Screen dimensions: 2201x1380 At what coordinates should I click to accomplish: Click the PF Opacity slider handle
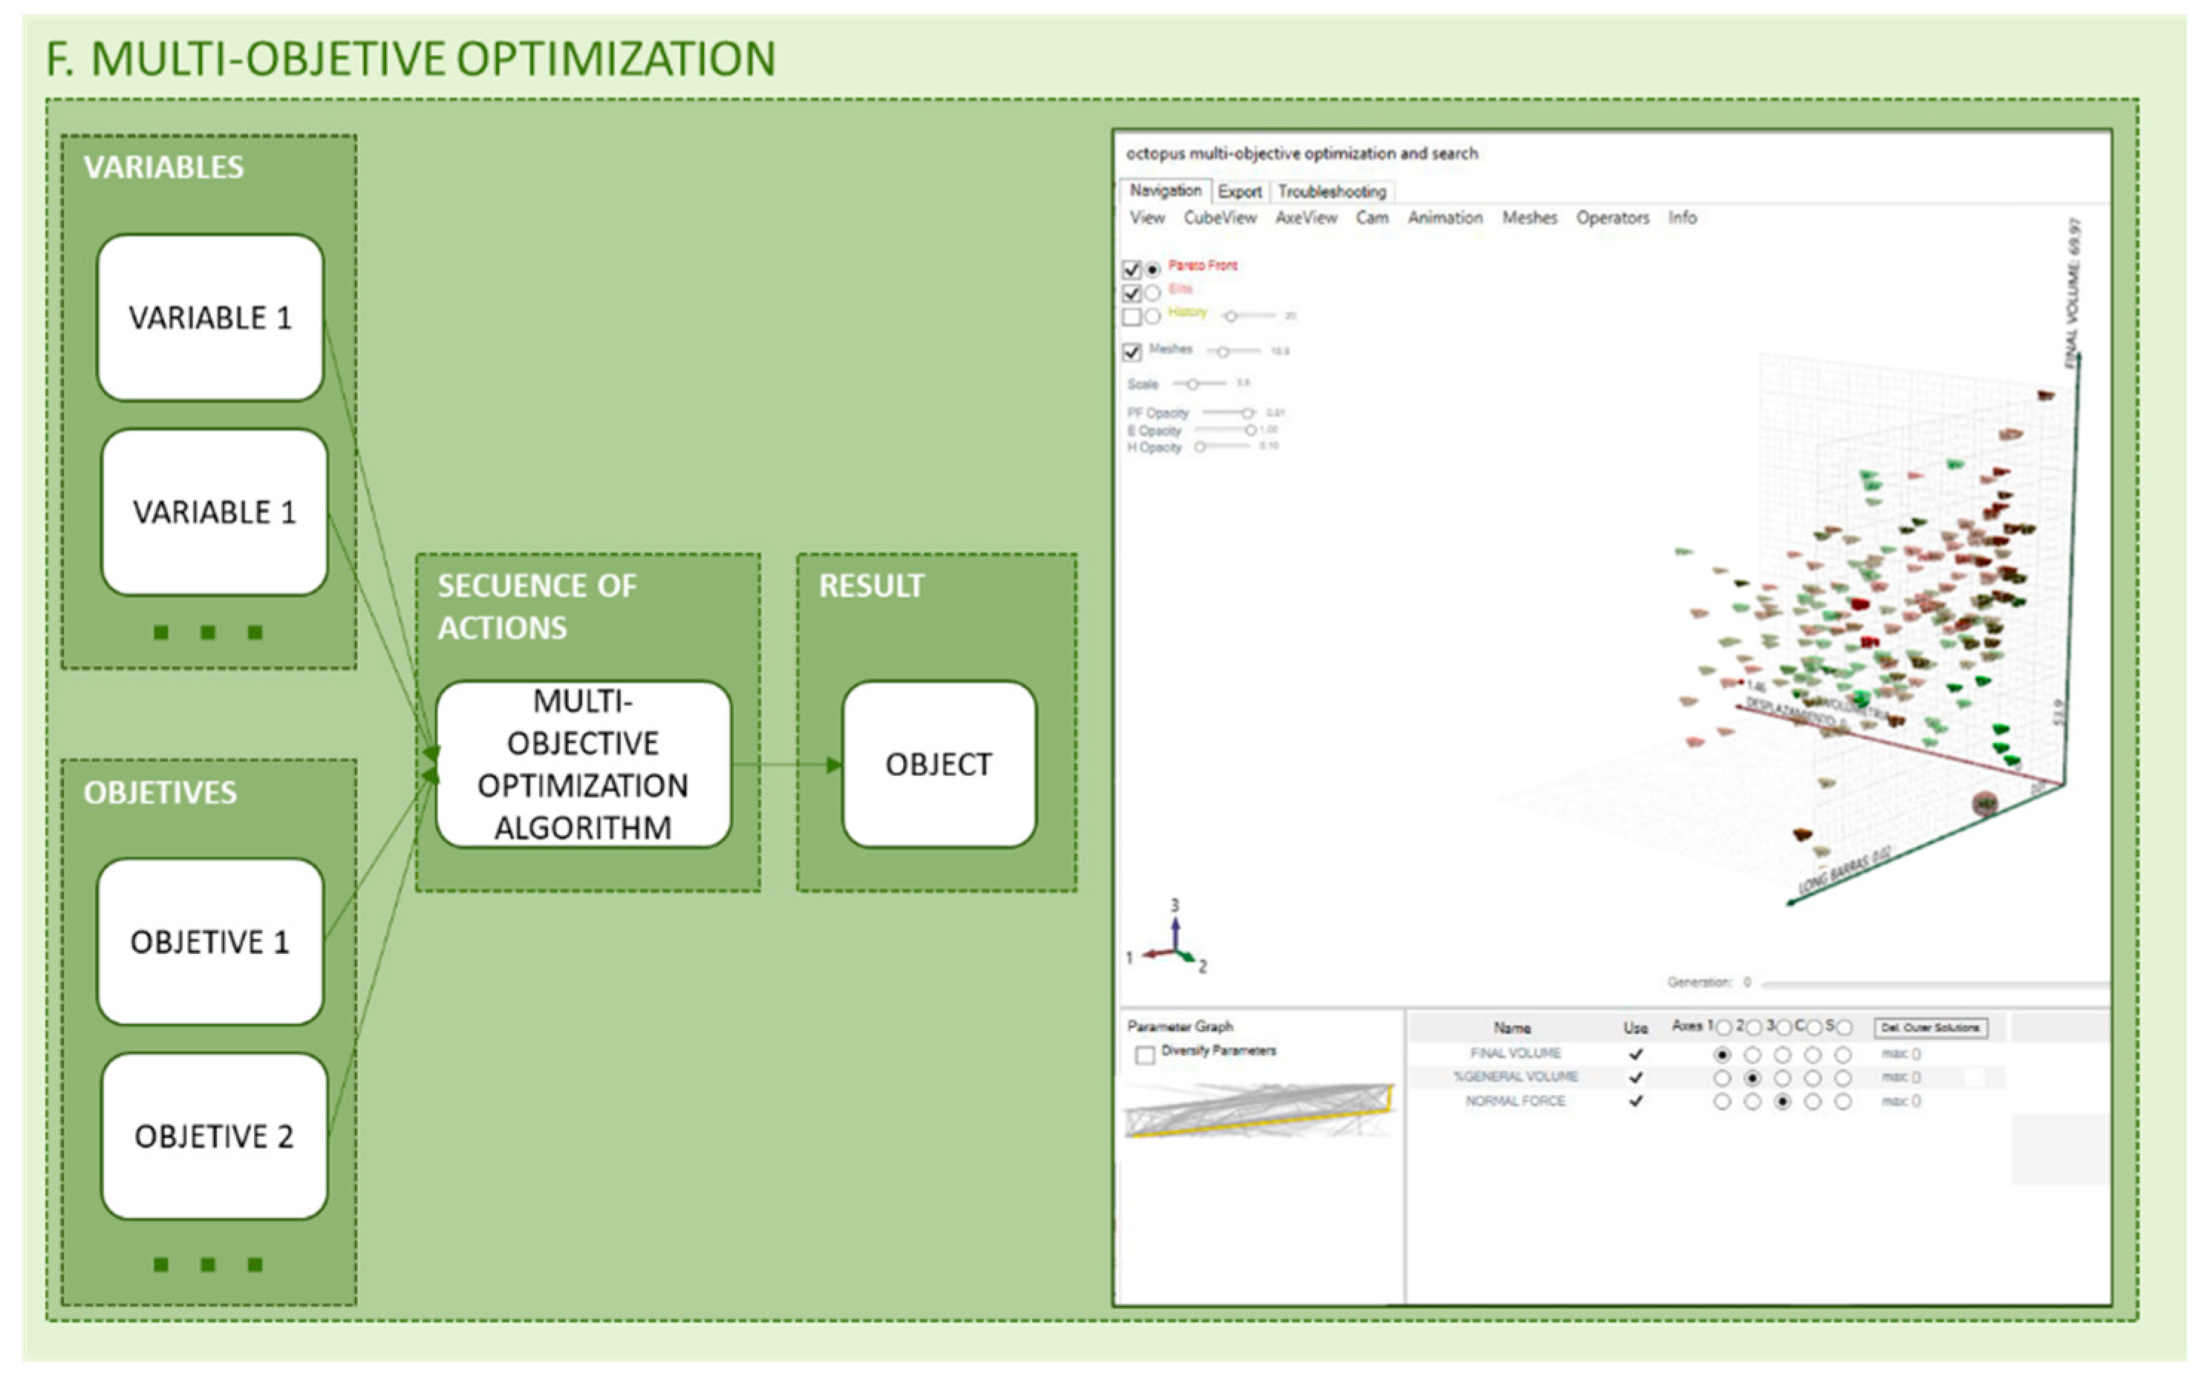(x=1247, y=413)
